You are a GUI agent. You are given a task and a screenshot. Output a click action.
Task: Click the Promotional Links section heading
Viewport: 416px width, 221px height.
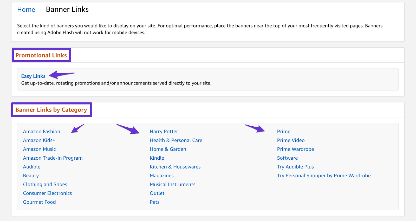tap(41, 55)
